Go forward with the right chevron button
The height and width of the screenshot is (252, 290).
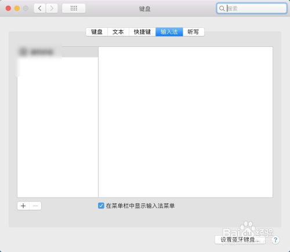52,9
